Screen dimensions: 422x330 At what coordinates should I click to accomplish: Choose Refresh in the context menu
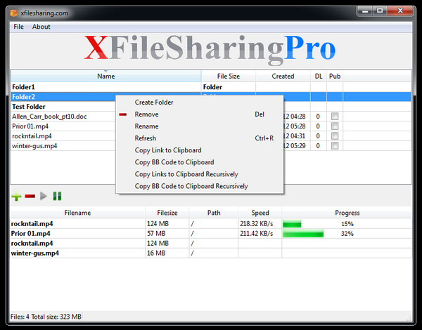pos(200,138)
